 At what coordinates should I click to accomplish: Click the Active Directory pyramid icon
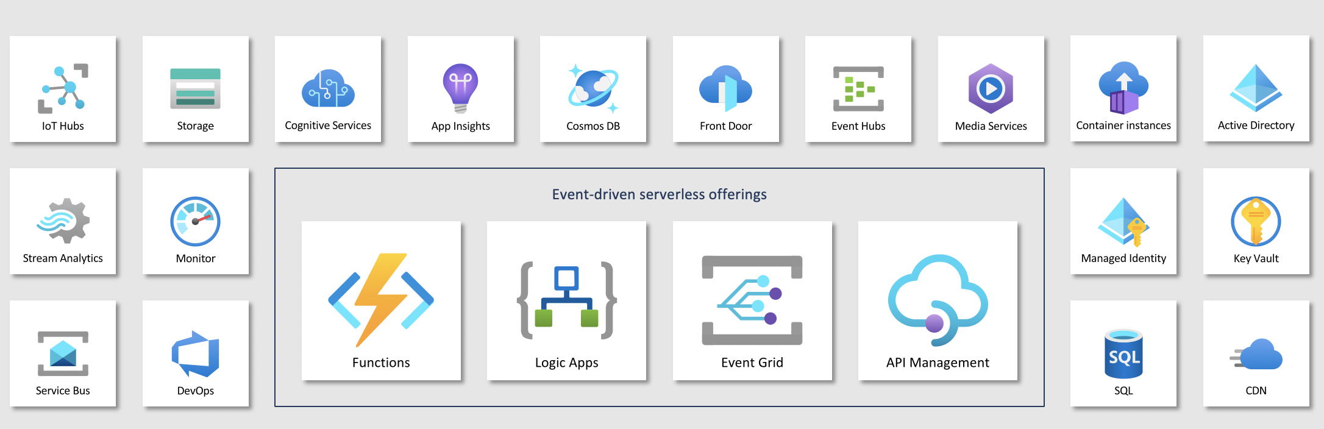tap(1256, 88)
